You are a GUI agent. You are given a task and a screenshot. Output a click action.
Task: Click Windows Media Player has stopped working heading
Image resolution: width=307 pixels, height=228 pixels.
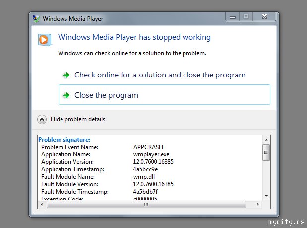pyautogui.click(x=134, y=37)
